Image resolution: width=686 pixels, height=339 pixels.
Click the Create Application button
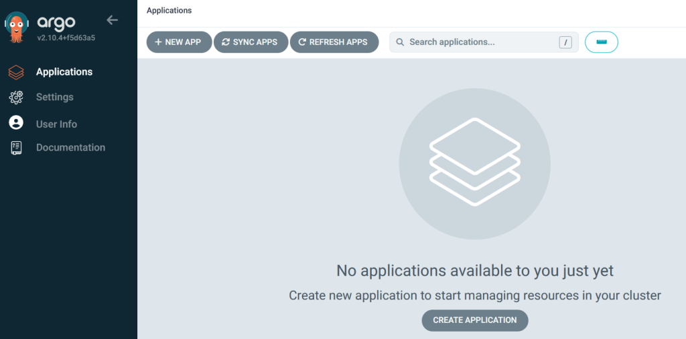coord(474,320)
